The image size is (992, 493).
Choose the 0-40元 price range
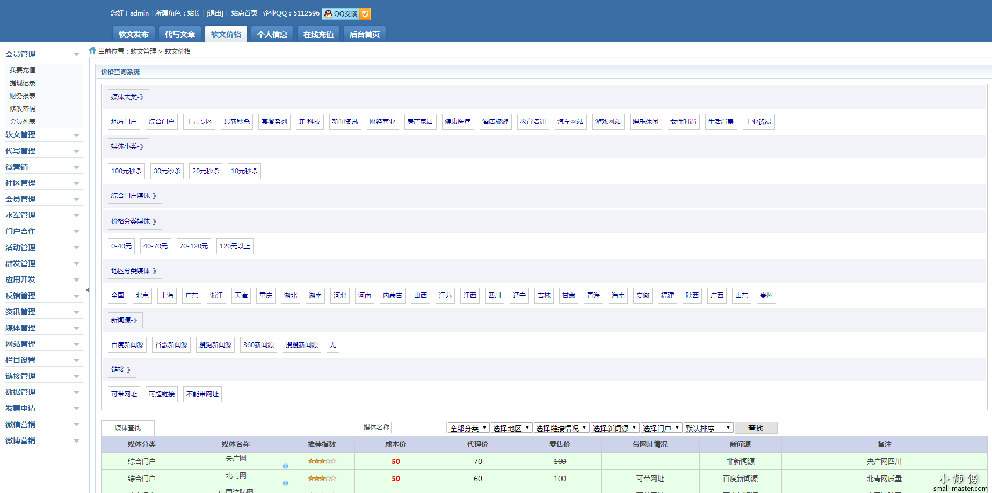121,246
